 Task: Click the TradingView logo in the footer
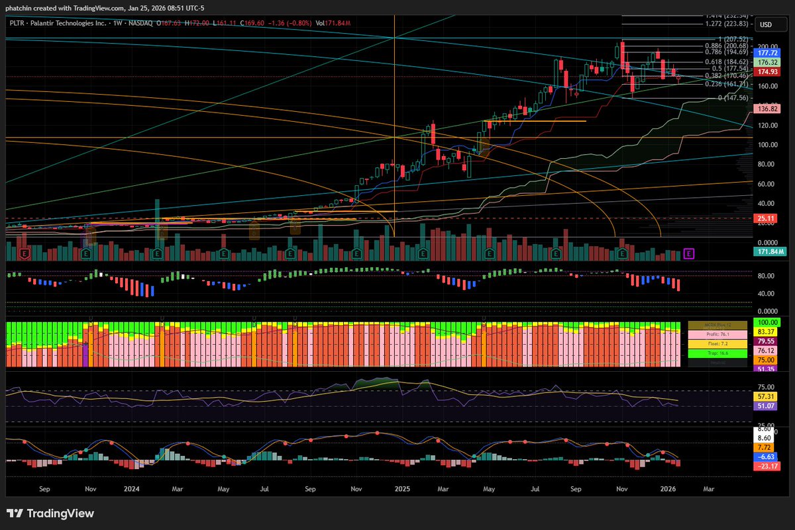point(50,513)
